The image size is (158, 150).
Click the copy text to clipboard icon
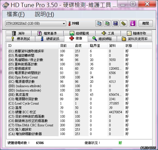pos(99,23)
